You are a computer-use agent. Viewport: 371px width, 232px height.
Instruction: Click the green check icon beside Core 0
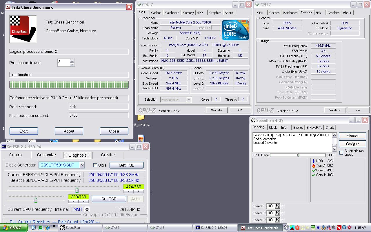pos(314,170)
